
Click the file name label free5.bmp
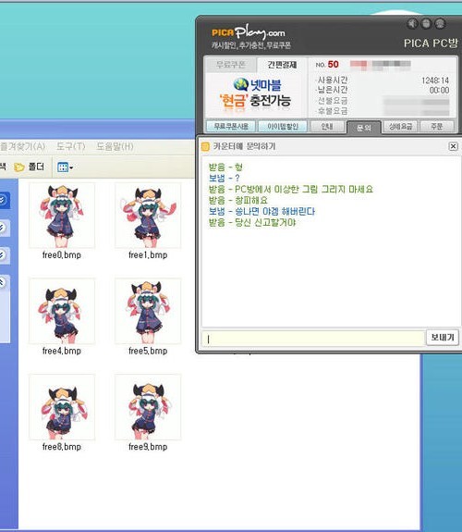pyautogui.click(x=148, y=351)
